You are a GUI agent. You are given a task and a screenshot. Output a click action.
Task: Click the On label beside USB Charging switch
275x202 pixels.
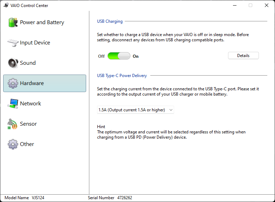(x=136, y=56)
